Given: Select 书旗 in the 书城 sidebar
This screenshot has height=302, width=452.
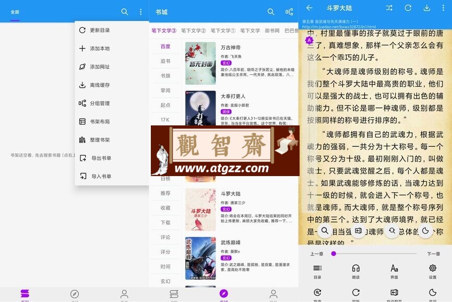Looking at the screenshot, I should [x=165, y=76].
